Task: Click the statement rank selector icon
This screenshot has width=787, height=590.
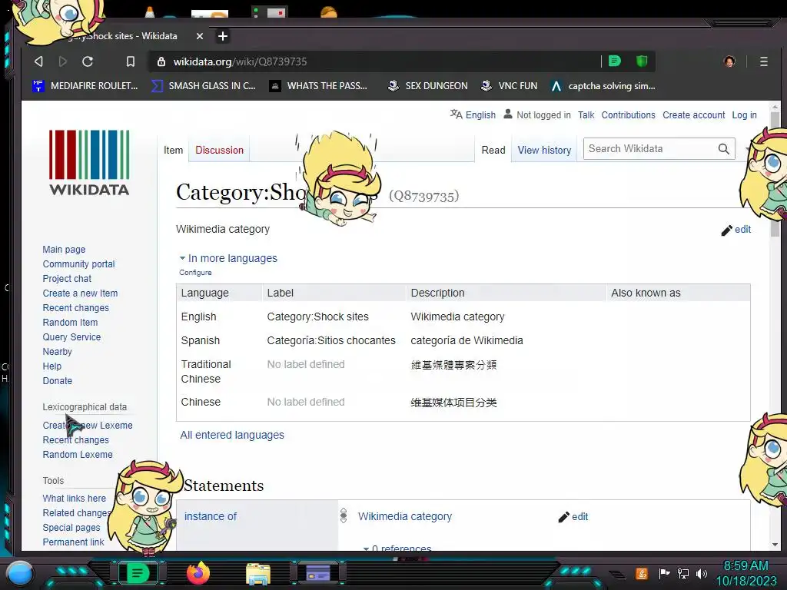Action: 344,515
